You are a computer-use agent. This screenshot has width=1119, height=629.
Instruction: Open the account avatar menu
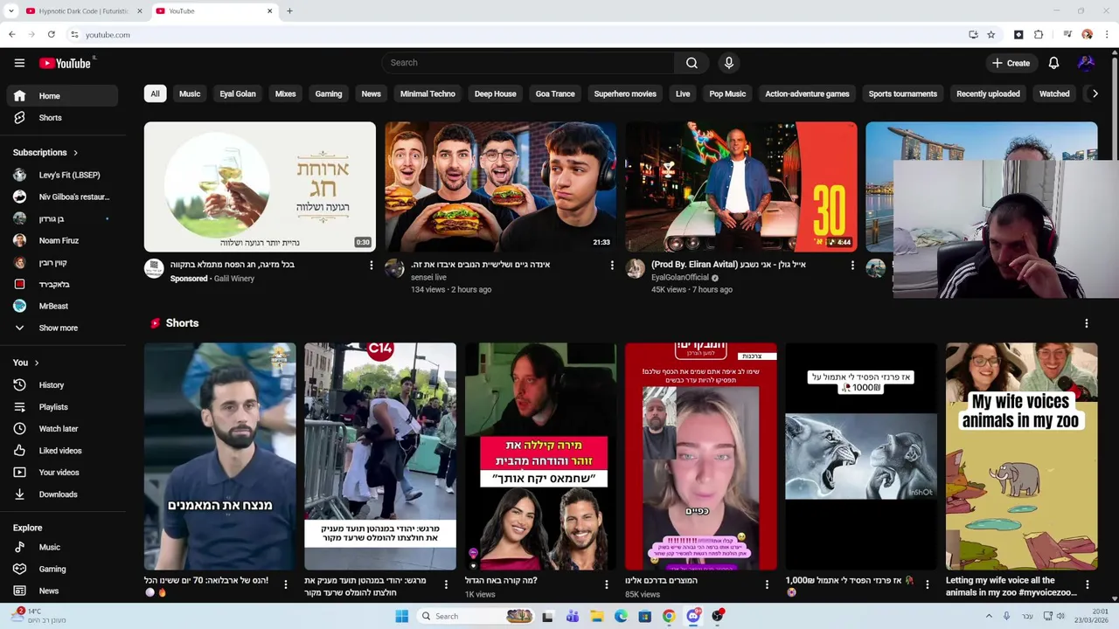point(1086,63)
